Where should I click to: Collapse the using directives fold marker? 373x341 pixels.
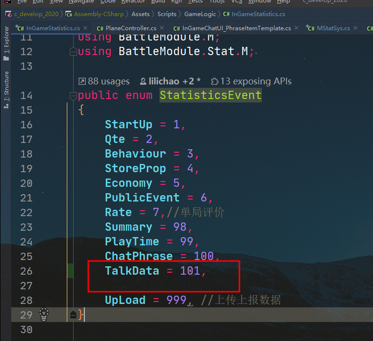(x=73, y=52)
